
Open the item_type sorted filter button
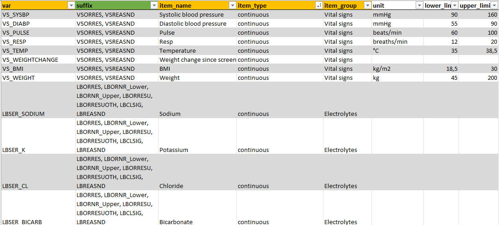(318, 5)
